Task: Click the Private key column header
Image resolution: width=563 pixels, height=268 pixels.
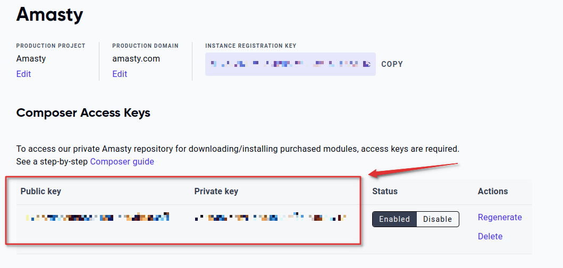Action: (x=216, y=192)
